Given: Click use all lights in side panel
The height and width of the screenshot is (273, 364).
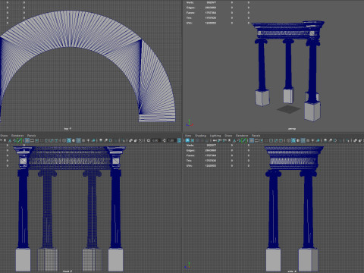Looking at the screenshot, I should [312, 140].
